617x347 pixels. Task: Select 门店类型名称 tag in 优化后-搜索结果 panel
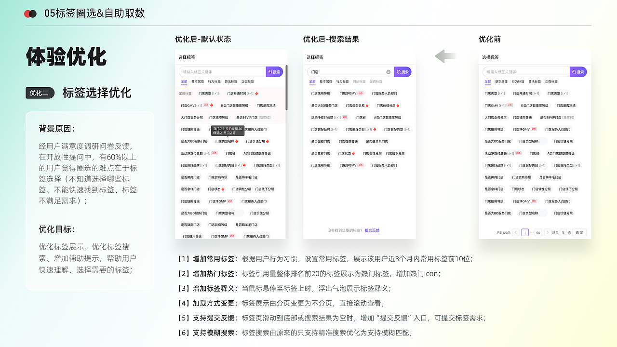pos(357,106)
